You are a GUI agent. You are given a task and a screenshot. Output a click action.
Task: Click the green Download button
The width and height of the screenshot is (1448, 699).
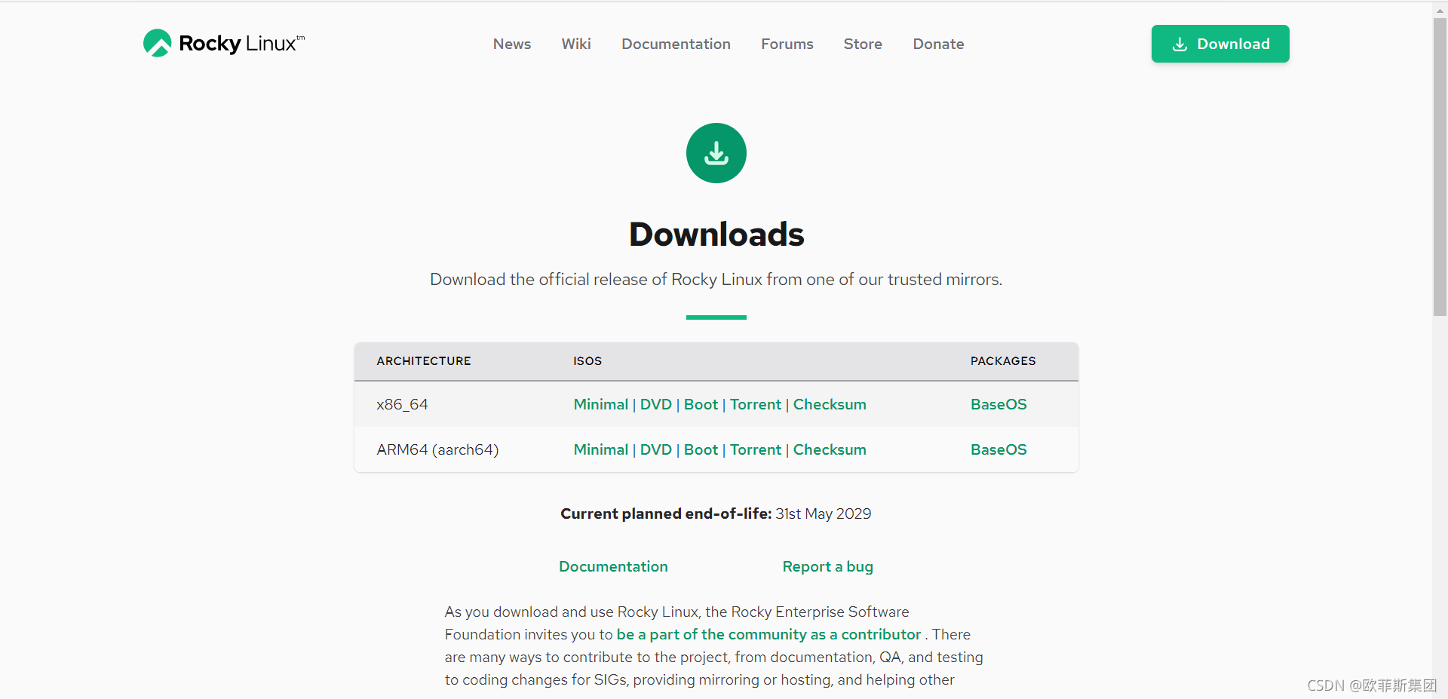click(x=1220, y=44)
